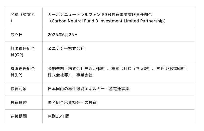The width and height of the screenshot is (204, 131).
Task: Click the 匿名組合出資持分への投資 cell
Action: [x=118, y=102]
